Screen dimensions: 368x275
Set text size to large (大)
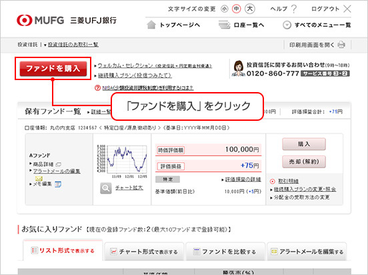click(250, 9)
